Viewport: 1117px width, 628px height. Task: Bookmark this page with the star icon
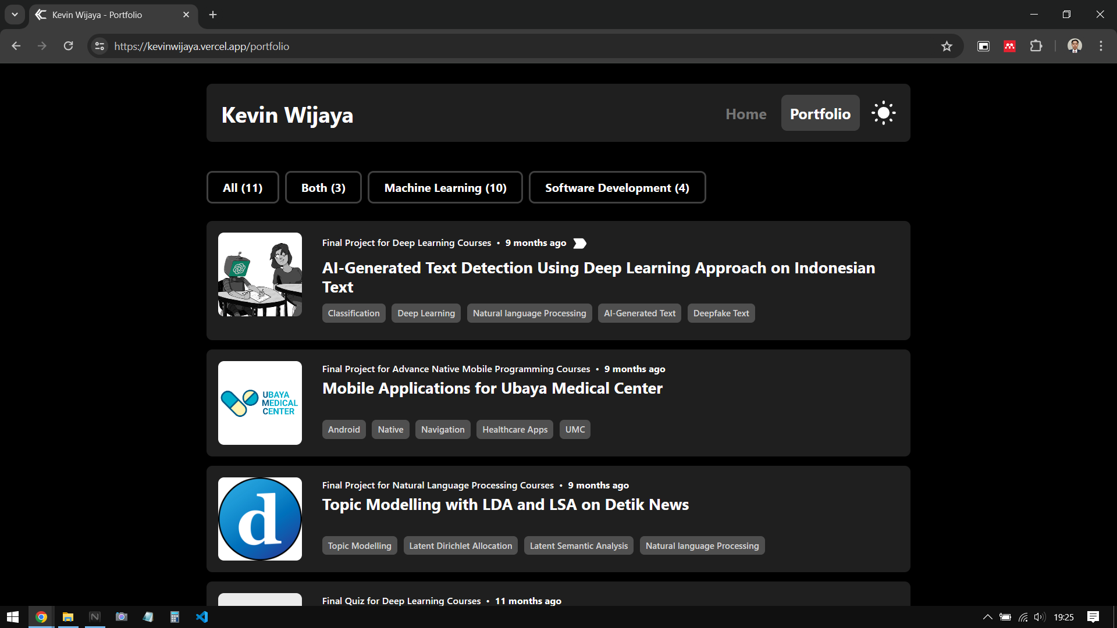click(x=947, y=47)
